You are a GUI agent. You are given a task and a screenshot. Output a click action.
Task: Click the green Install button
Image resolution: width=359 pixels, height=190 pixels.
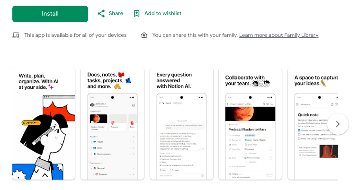pos(50,14)
